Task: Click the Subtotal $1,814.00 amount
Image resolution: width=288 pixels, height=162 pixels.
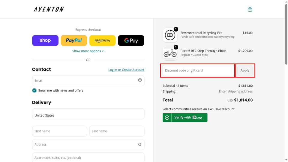Action: [245, 86]
